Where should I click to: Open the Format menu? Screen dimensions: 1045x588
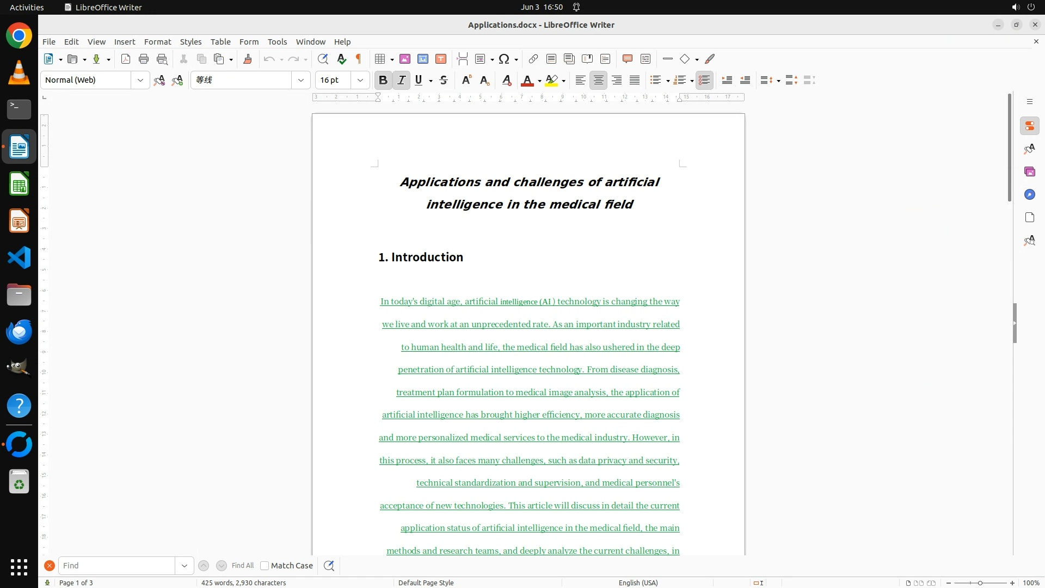pyautogui.click(x=157, y=41)
